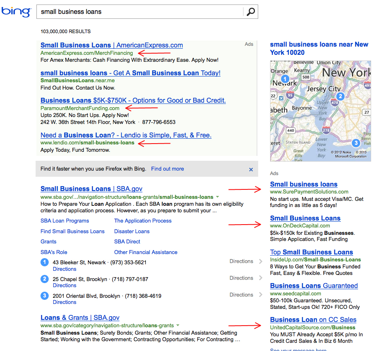374x351 pixels.
Task: Click circle icon 1 beside 43 Bleeker St
Action: 45,262
